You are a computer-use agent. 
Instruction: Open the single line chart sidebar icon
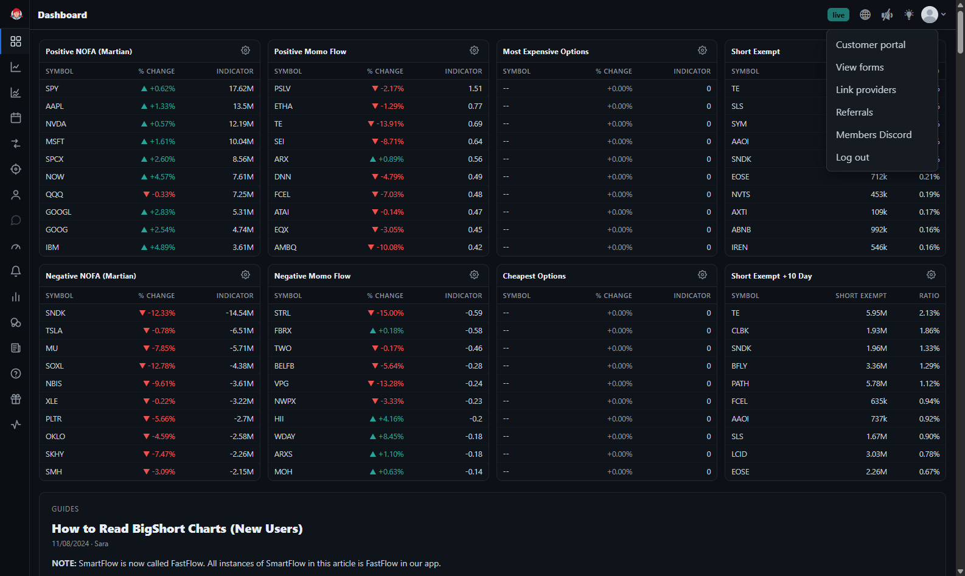[x=16, y=67]
